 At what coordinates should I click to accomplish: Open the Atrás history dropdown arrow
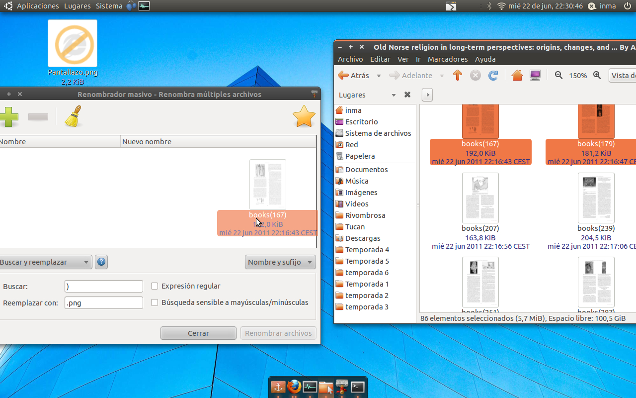pyautogui.click(x=379, y=76)
